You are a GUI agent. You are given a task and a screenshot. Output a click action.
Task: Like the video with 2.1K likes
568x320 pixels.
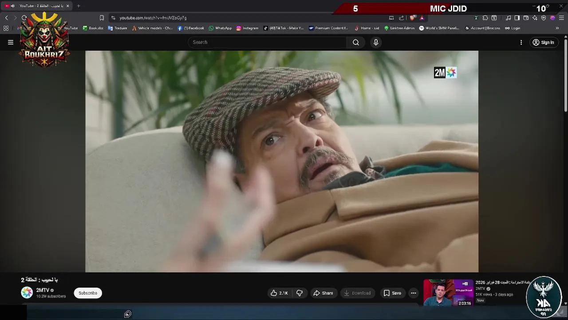(280, 293)
